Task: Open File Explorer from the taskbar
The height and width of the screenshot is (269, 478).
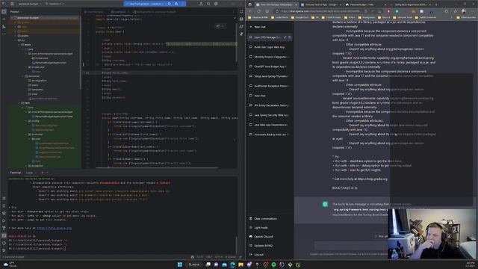Action: click(240, 265)
